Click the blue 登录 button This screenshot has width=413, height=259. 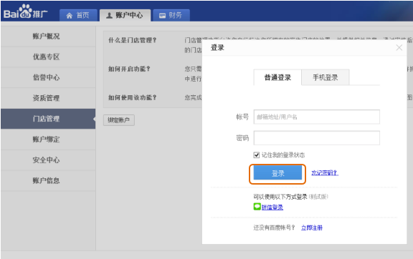click(277, 173)
